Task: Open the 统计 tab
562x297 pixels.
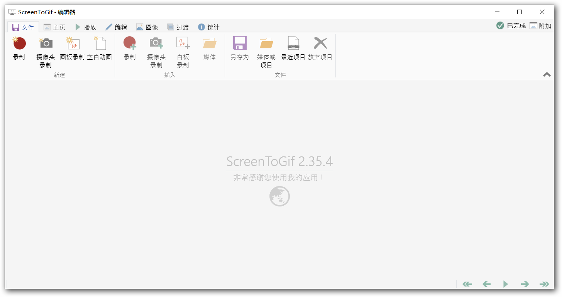Action: point(209,27)
